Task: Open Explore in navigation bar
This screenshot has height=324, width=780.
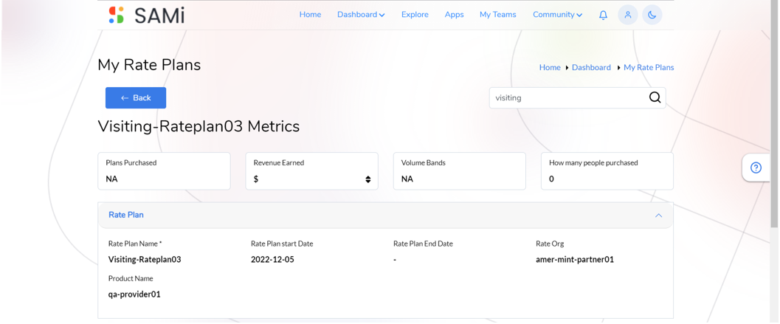Action: coord(415,15)
